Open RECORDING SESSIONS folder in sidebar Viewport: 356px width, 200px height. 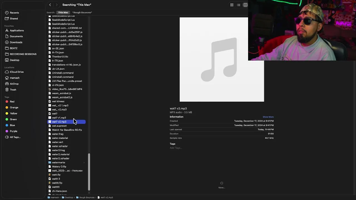tap(23, 54)
